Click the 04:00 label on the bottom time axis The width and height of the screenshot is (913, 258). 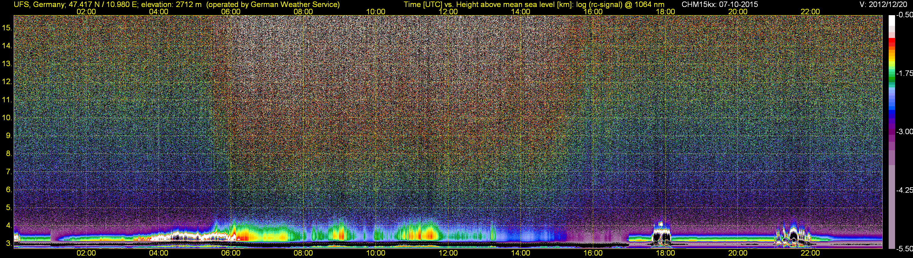pos(159,253)
